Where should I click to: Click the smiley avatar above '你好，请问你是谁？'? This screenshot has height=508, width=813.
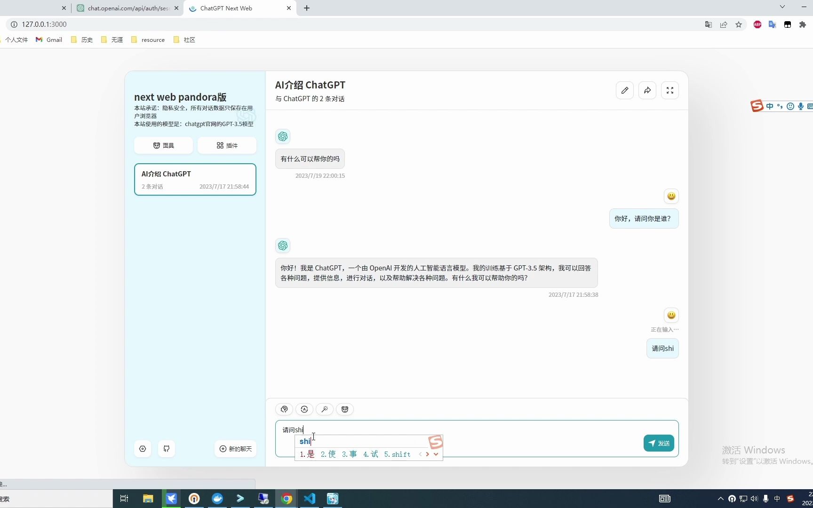tap(671, 196)
